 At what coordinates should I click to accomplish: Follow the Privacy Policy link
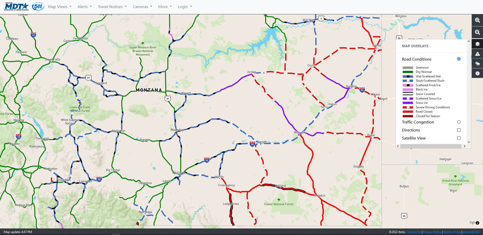click(x=432, y=232)
